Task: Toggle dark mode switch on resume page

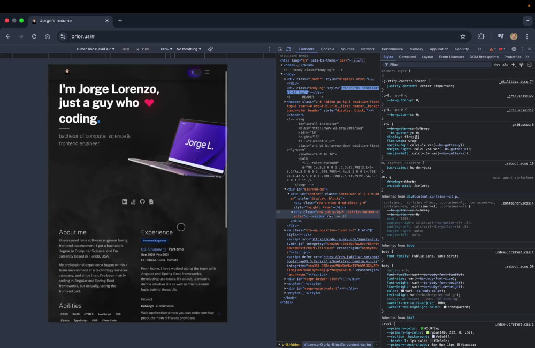Action: 195,72
